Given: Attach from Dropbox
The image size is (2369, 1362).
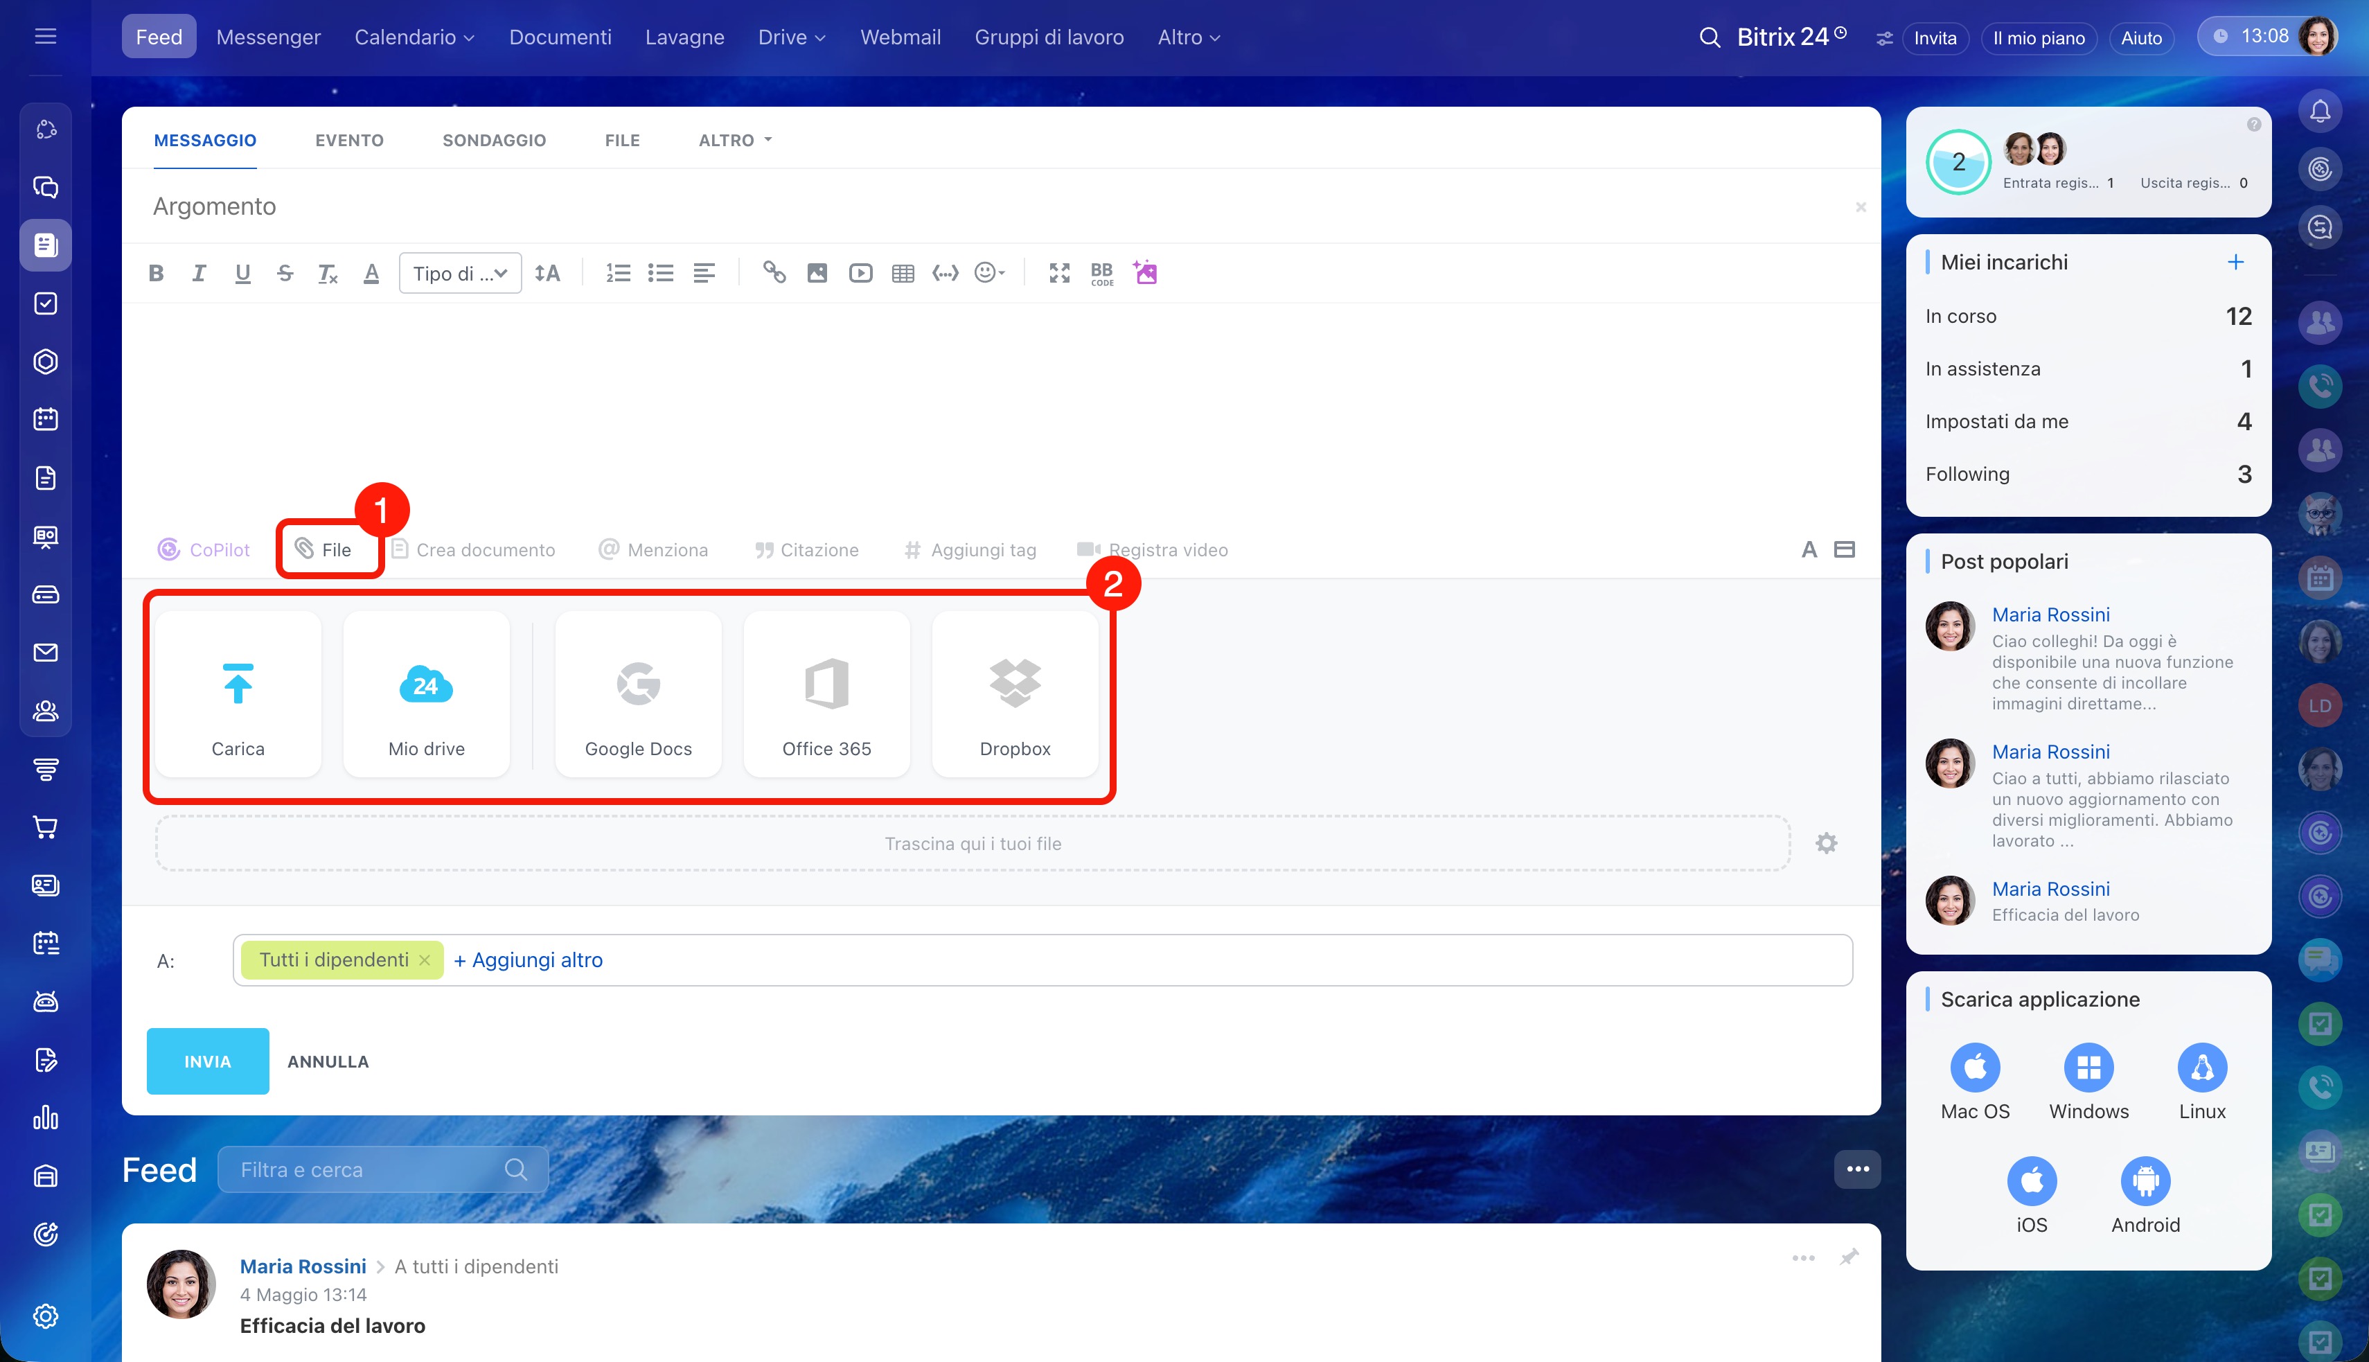Looking at the screenshot, I should pos(1015,695).
